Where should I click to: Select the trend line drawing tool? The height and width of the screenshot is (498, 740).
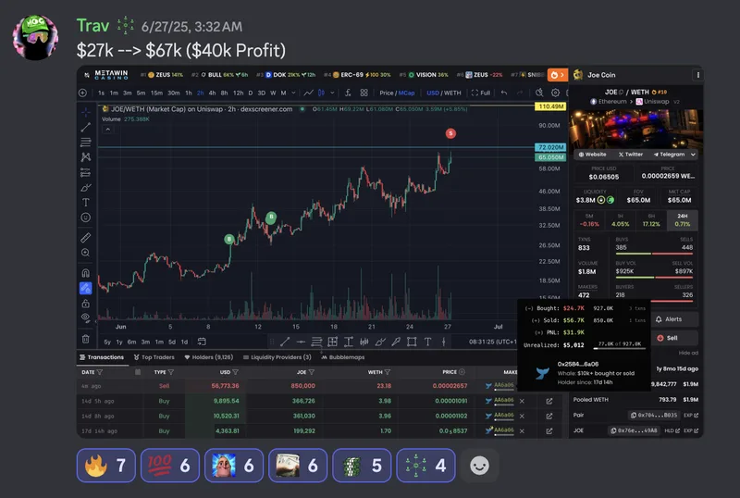[x=85, y=127]
